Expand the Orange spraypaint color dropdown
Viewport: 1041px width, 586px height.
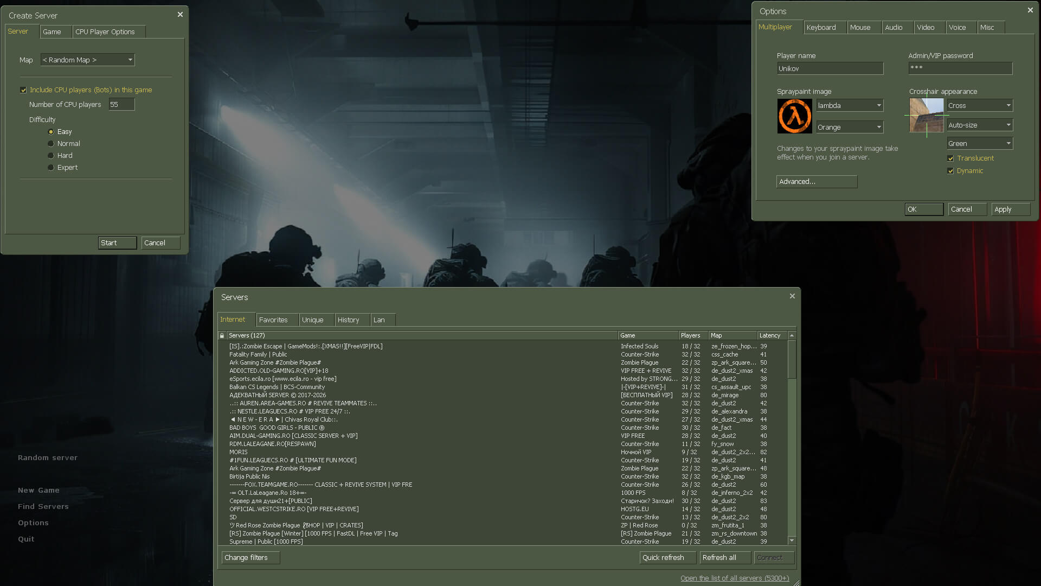878,127
